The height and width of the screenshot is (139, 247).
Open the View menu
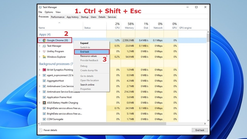(x=58, y=12)
